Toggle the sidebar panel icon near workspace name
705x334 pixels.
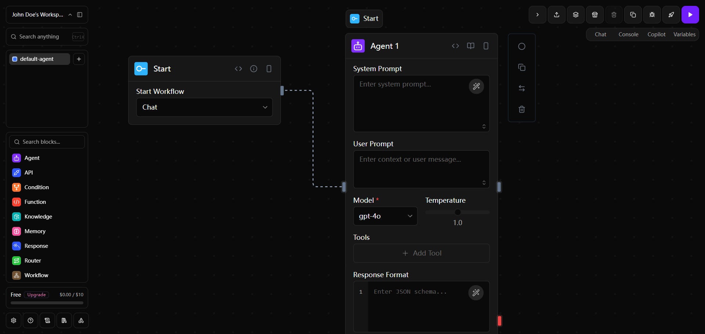pyautogui.click(x=80, y=15)
